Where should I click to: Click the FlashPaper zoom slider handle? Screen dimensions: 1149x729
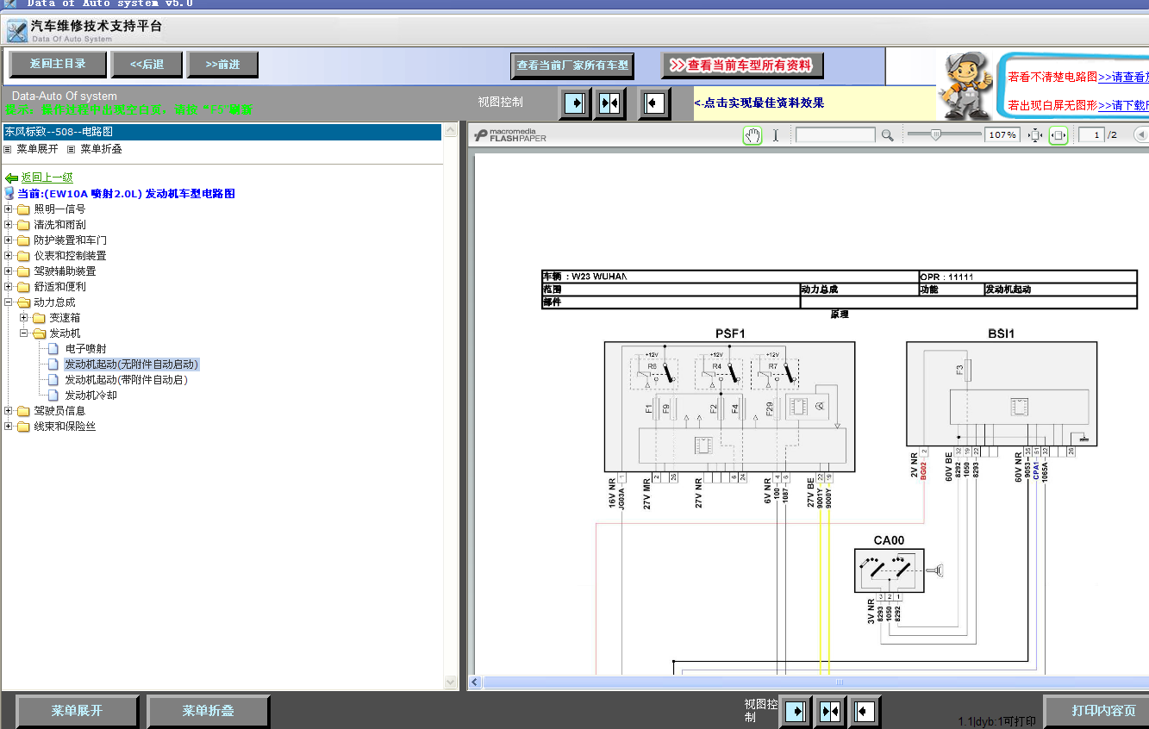click(936, 134)
